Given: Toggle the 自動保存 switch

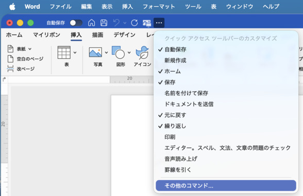Looking at the screenshot, I should pyautogui.click(x=76, y=23).
